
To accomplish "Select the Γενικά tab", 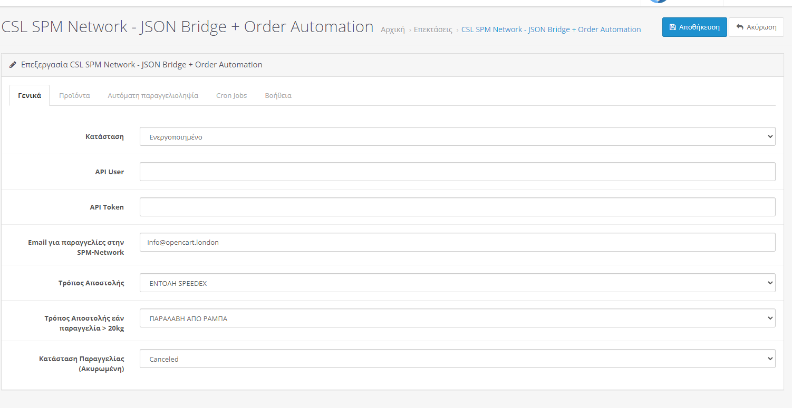I will [30, 96].
